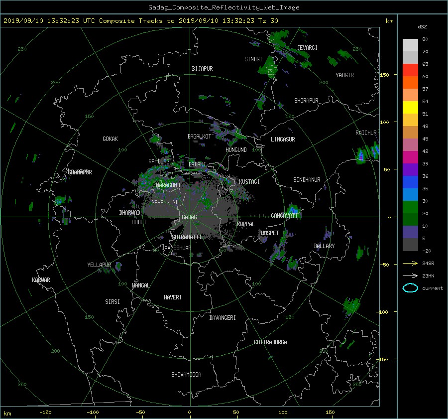Screen dimensions: 448x419
Task: Click the SHIRAHATTI city label
Action: [x=187, y=237]
